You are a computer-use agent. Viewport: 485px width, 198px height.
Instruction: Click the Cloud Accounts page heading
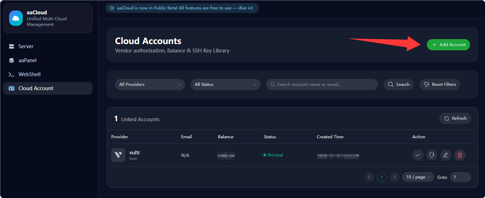[148, 41]
